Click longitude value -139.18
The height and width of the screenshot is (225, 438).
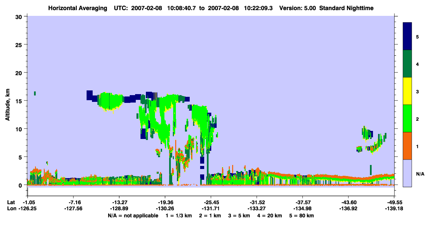coord(394,208)
